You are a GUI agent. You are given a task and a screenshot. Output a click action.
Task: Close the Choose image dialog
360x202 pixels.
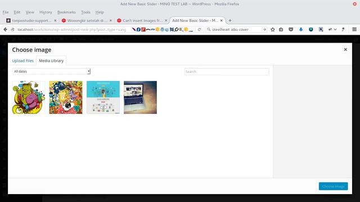[x=345, y=49]
